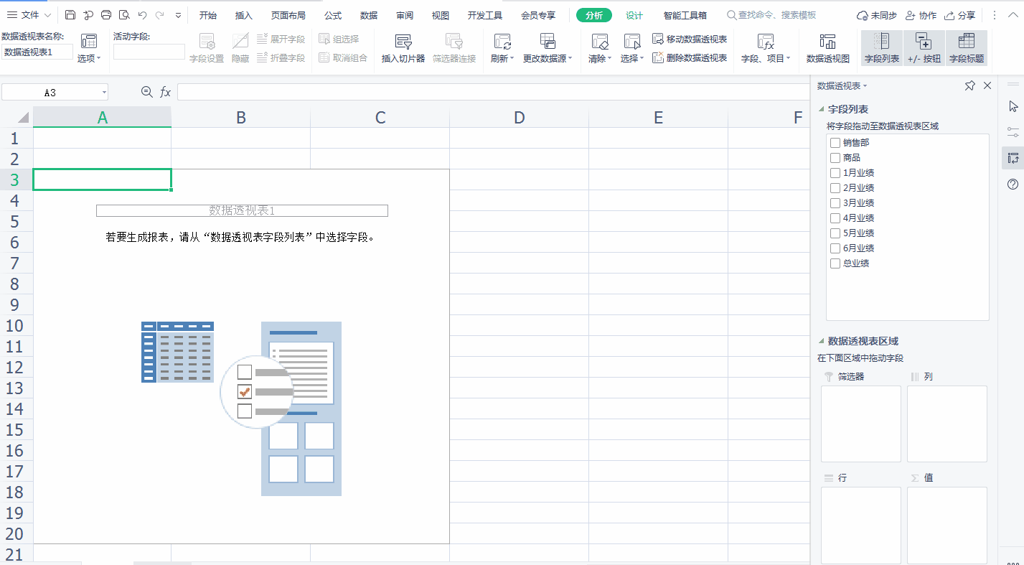Click the 插入切片器 (insert slicer) icon
Viewport: 1024px width, 565px height.
(403, 42)
